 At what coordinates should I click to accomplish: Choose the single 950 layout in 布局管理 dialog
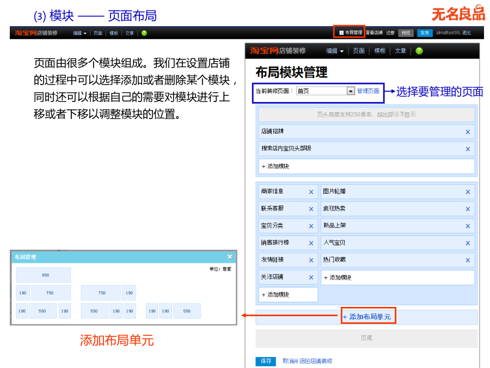click(44, 275)
